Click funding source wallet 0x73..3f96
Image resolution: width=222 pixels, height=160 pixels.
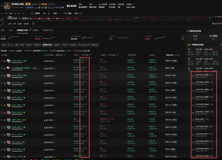[x=204, y=75]
